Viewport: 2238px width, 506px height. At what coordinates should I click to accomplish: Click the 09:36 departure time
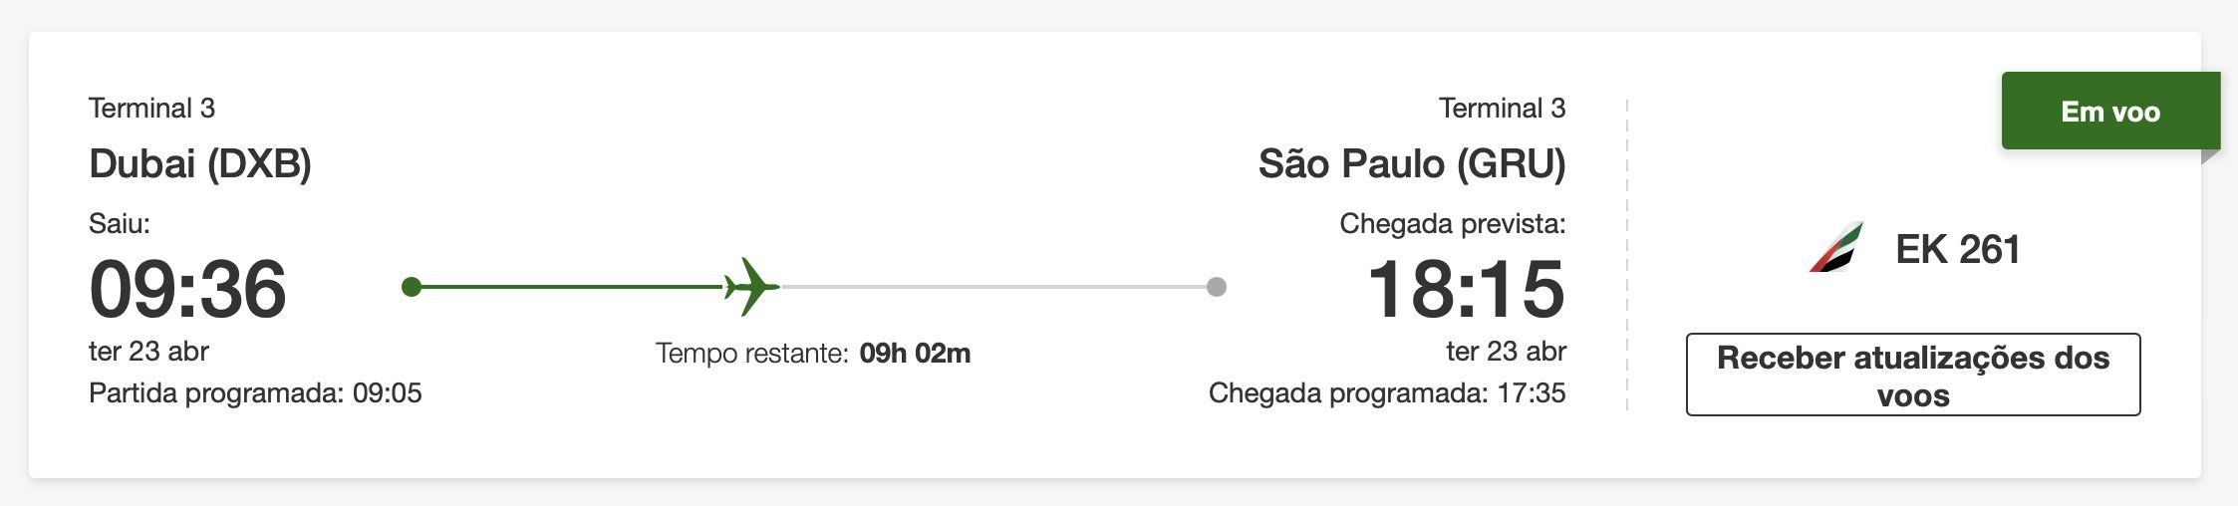187,289
